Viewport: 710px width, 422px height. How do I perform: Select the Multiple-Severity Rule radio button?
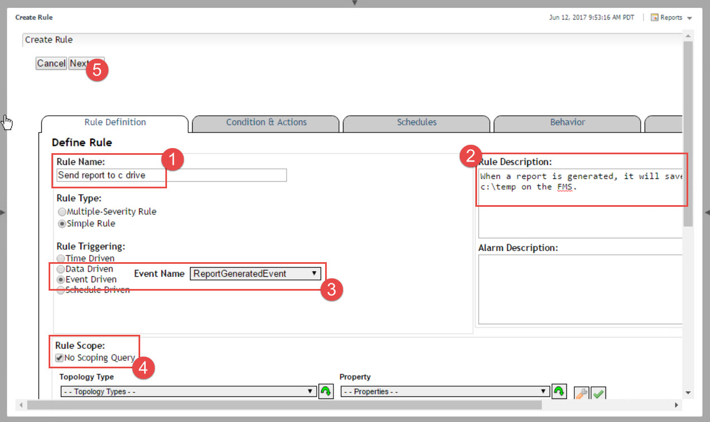pyautogui.click(x=61, y=212)
